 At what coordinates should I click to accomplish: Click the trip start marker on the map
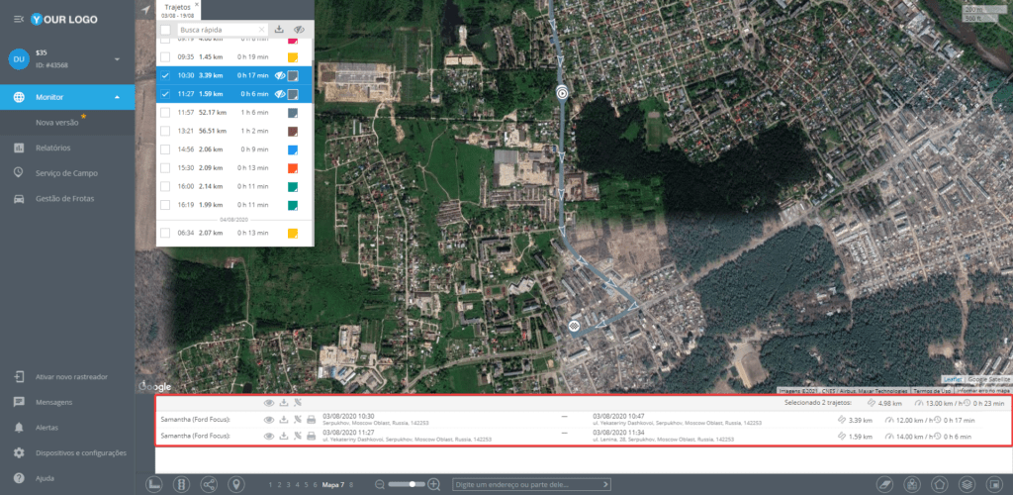pyautogui.click(x=562, y=93)
